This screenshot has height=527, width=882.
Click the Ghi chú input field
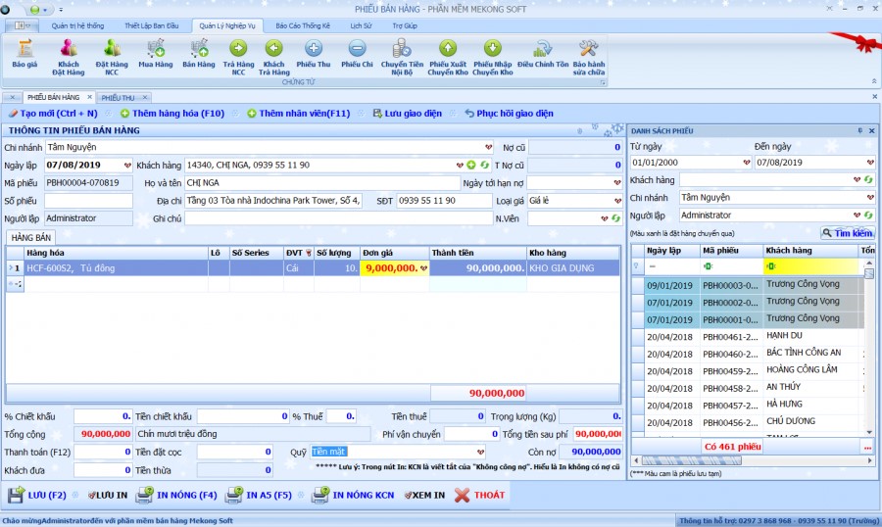[x=339, y=218]
